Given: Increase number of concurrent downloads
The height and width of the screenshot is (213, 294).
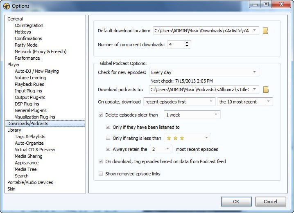Looking at the screenshot, I should (187, 43).
